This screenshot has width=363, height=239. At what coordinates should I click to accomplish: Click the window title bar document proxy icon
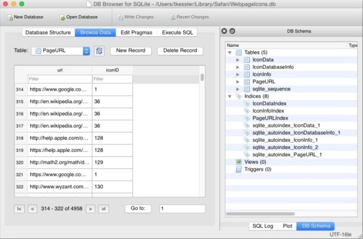[x=88, y=4]
